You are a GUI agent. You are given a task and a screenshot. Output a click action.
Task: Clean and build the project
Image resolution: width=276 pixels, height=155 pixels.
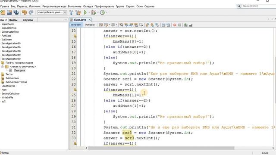point(78,12)
